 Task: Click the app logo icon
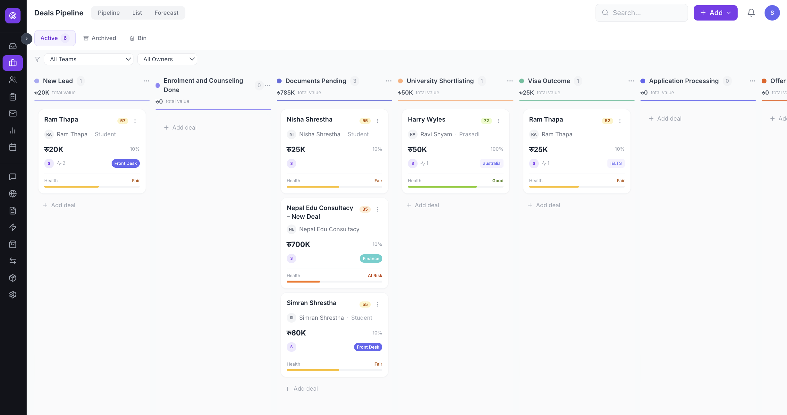(13, 16)
